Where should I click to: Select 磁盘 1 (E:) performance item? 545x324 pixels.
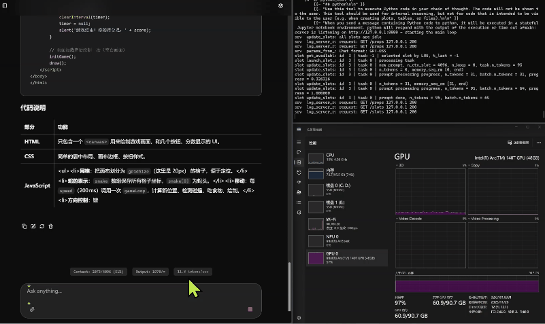pyautogui.click(x=347, y=206)
